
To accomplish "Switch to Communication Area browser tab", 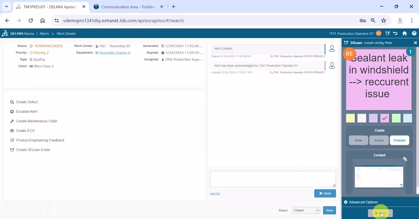I will pyautogui.click(x=127, y=7).
